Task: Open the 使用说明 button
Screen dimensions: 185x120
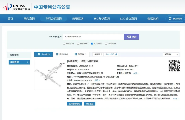Action: pyautogui.click(x=175, y=18)
